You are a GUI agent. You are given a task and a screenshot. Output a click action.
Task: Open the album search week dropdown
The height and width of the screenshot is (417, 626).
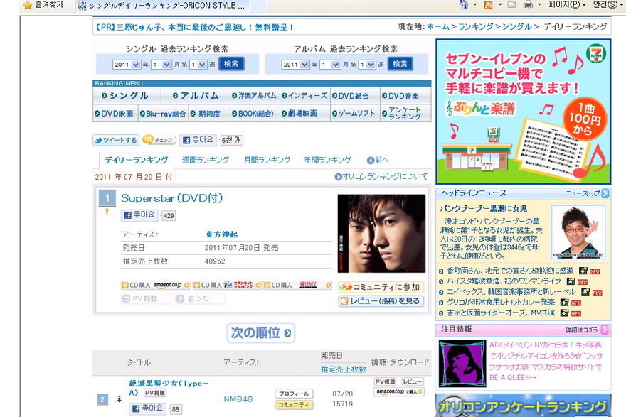click(x=367, y=65)
